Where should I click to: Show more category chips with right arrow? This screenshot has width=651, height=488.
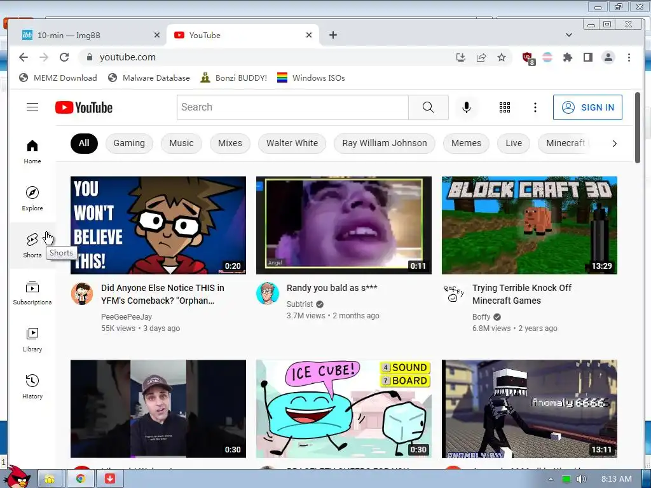(615, 143)
